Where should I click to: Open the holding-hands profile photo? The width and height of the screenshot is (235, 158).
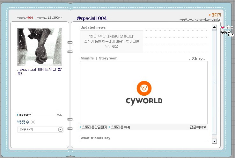[40, 46]
